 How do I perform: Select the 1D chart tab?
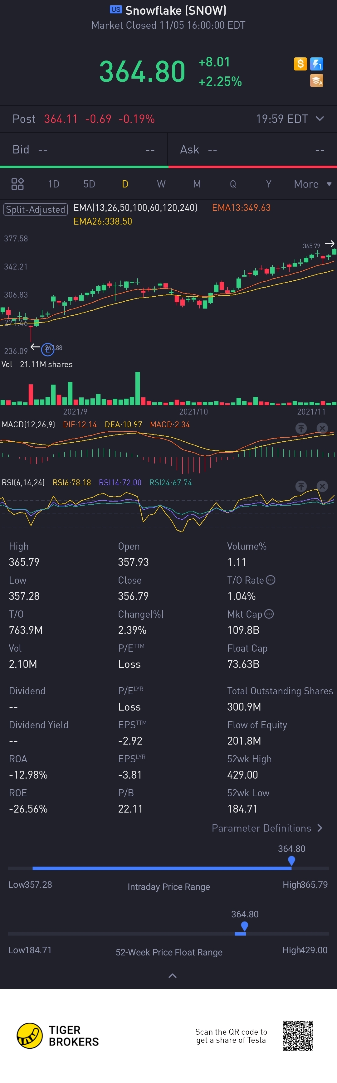pyautogui.click(x=53, y=184)
